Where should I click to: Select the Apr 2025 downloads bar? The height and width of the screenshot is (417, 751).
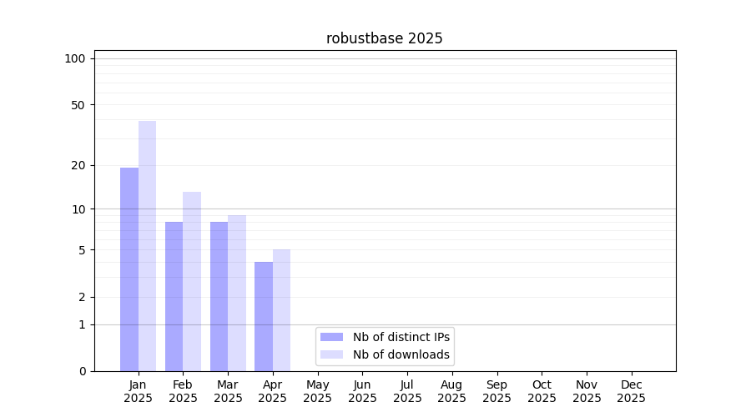point(281,310)
